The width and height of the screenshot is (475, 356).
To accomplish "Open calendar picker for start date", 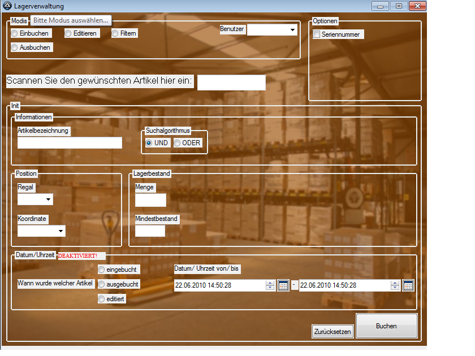I will (283, 285).
